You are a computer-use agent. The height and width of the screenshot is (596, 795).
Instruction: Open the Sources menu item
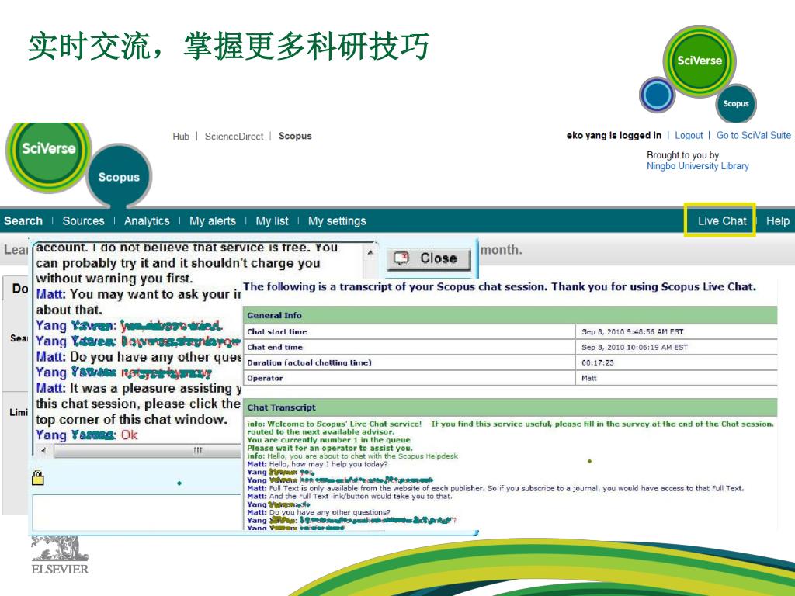(83, 221)
